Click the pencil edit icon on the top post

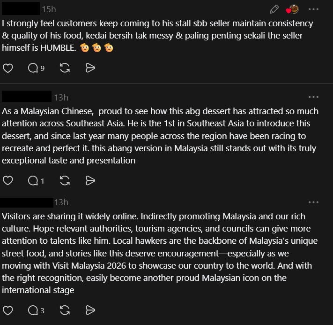(x=274, y=9)
